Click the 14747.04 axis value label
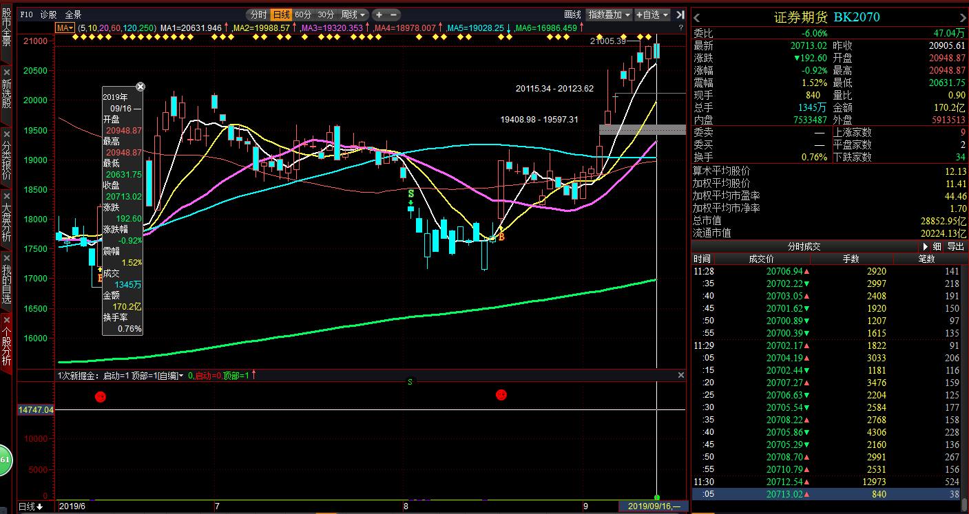This screenshot has height=514, width=969. tap(36, 409)
